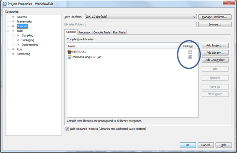This screenshot has height=153, width=237.
Task: Open the Java Platform dropdown
Action: (194, 17)
